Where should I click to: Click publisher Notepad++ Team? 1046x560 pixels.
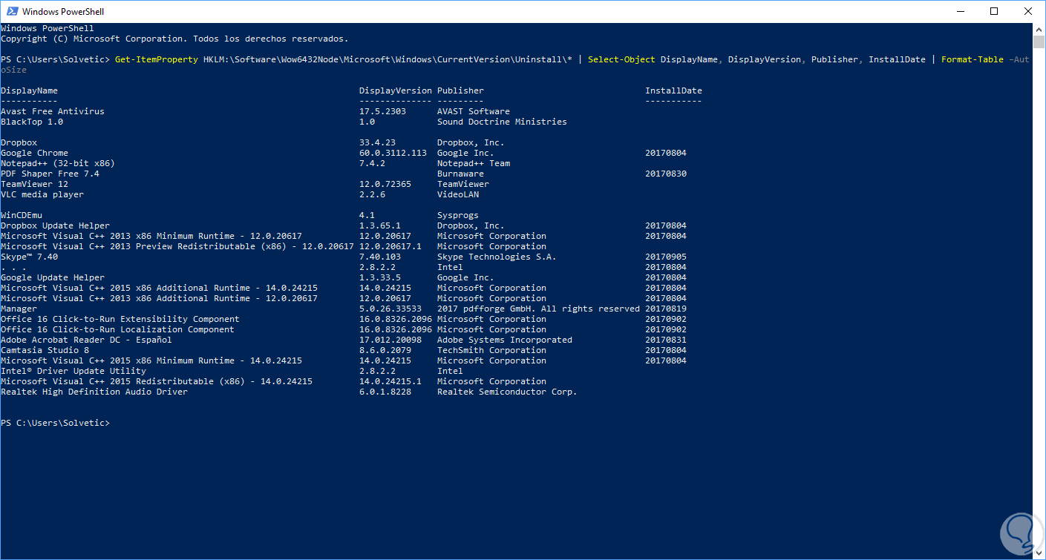click(474, 163)
